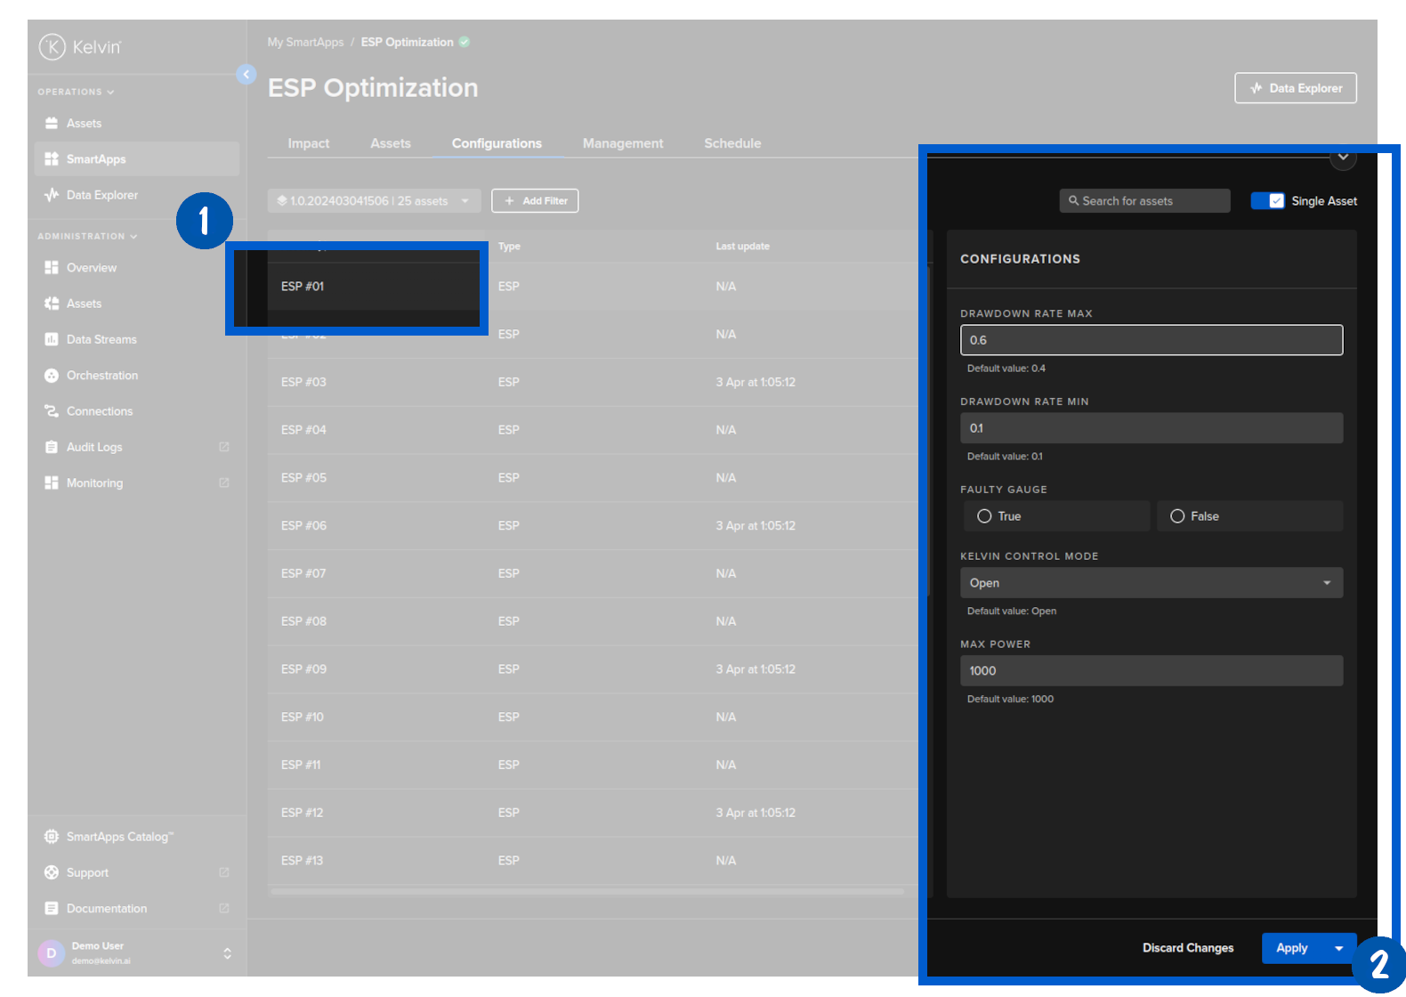Open the Kelvin Control Mode dropdown

click(1151, 583)
